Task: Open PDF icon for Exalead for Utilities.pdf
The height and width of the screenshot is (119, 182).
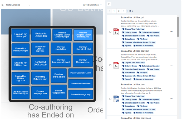Action: (x=116, y=32)
